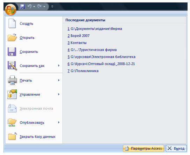Image resolution: width=190 pixels, height=155 pixels.
Task: Click the Save floppy icon in quick access toolbar
Action: tap(23, 6)
